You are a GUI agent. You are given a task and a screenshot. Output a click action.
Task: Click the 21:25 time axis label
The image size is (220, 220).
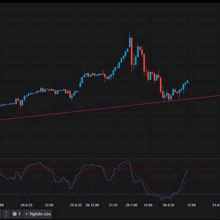[113, 205]
